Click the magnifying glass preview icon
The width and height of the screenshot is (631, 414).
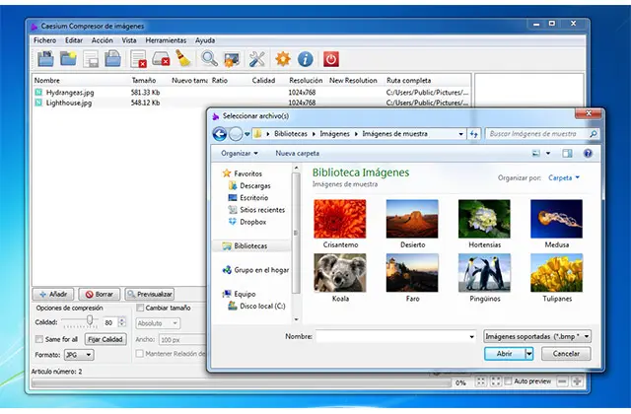[x=209, y=59]
